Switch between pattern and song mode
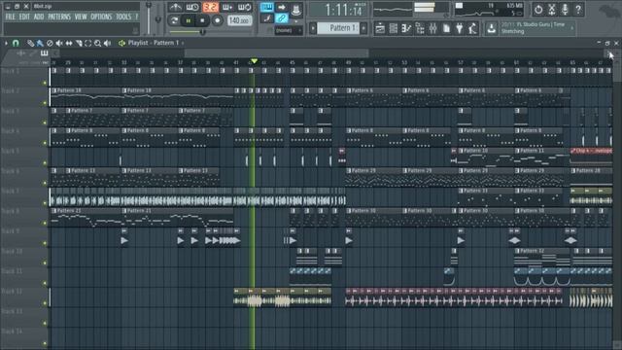Viewport: 622px width, 350px height. tap(174, 20)
